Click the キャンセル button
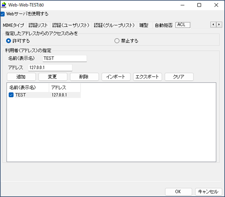 (x=209, y=192)
